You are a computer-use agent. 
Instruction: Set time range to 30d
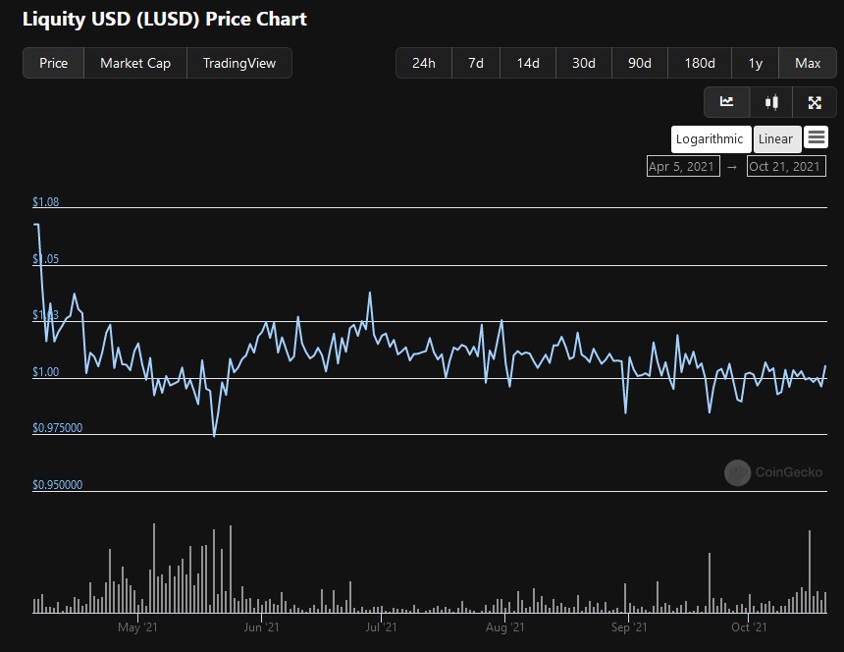pos(584,63)
